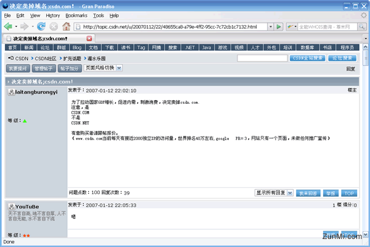Screen dimensions: 370x247
Task: Open the Home page with the house icon
Action: point(67,26)
